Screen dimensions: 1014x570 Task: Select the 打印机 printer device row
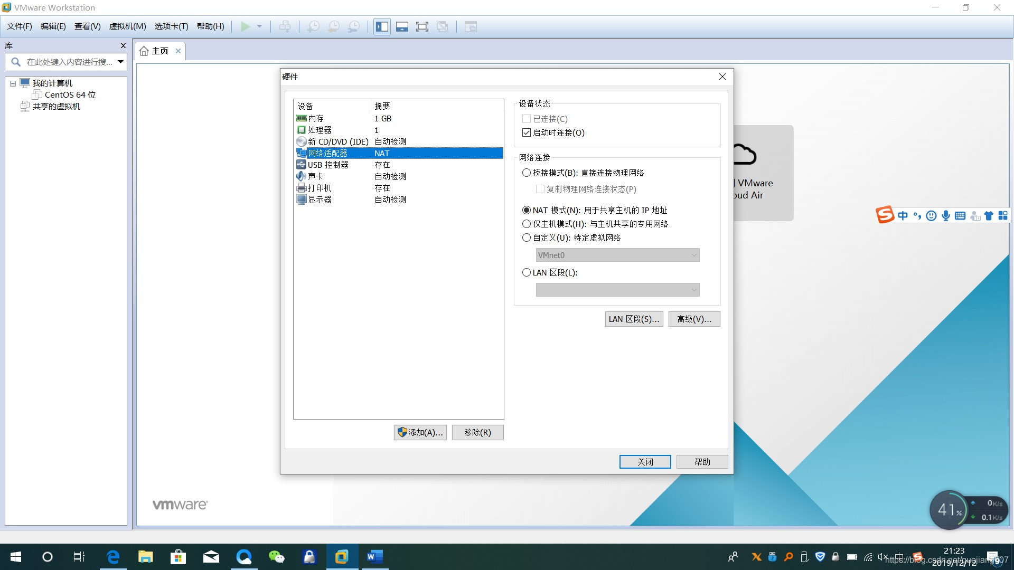point(399,188)
